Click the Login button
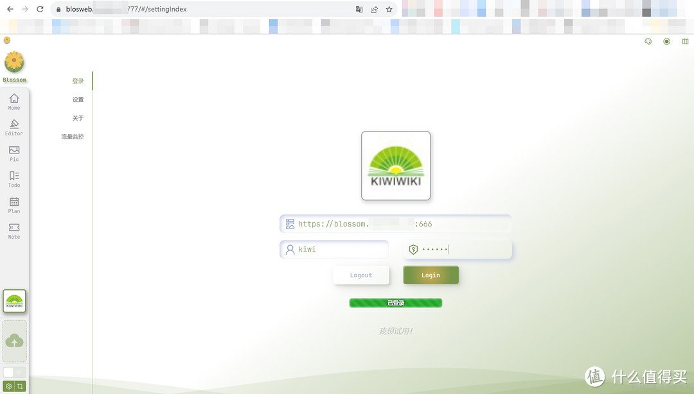This screenshot has width=694, height=394. click(x=431, y=275)
